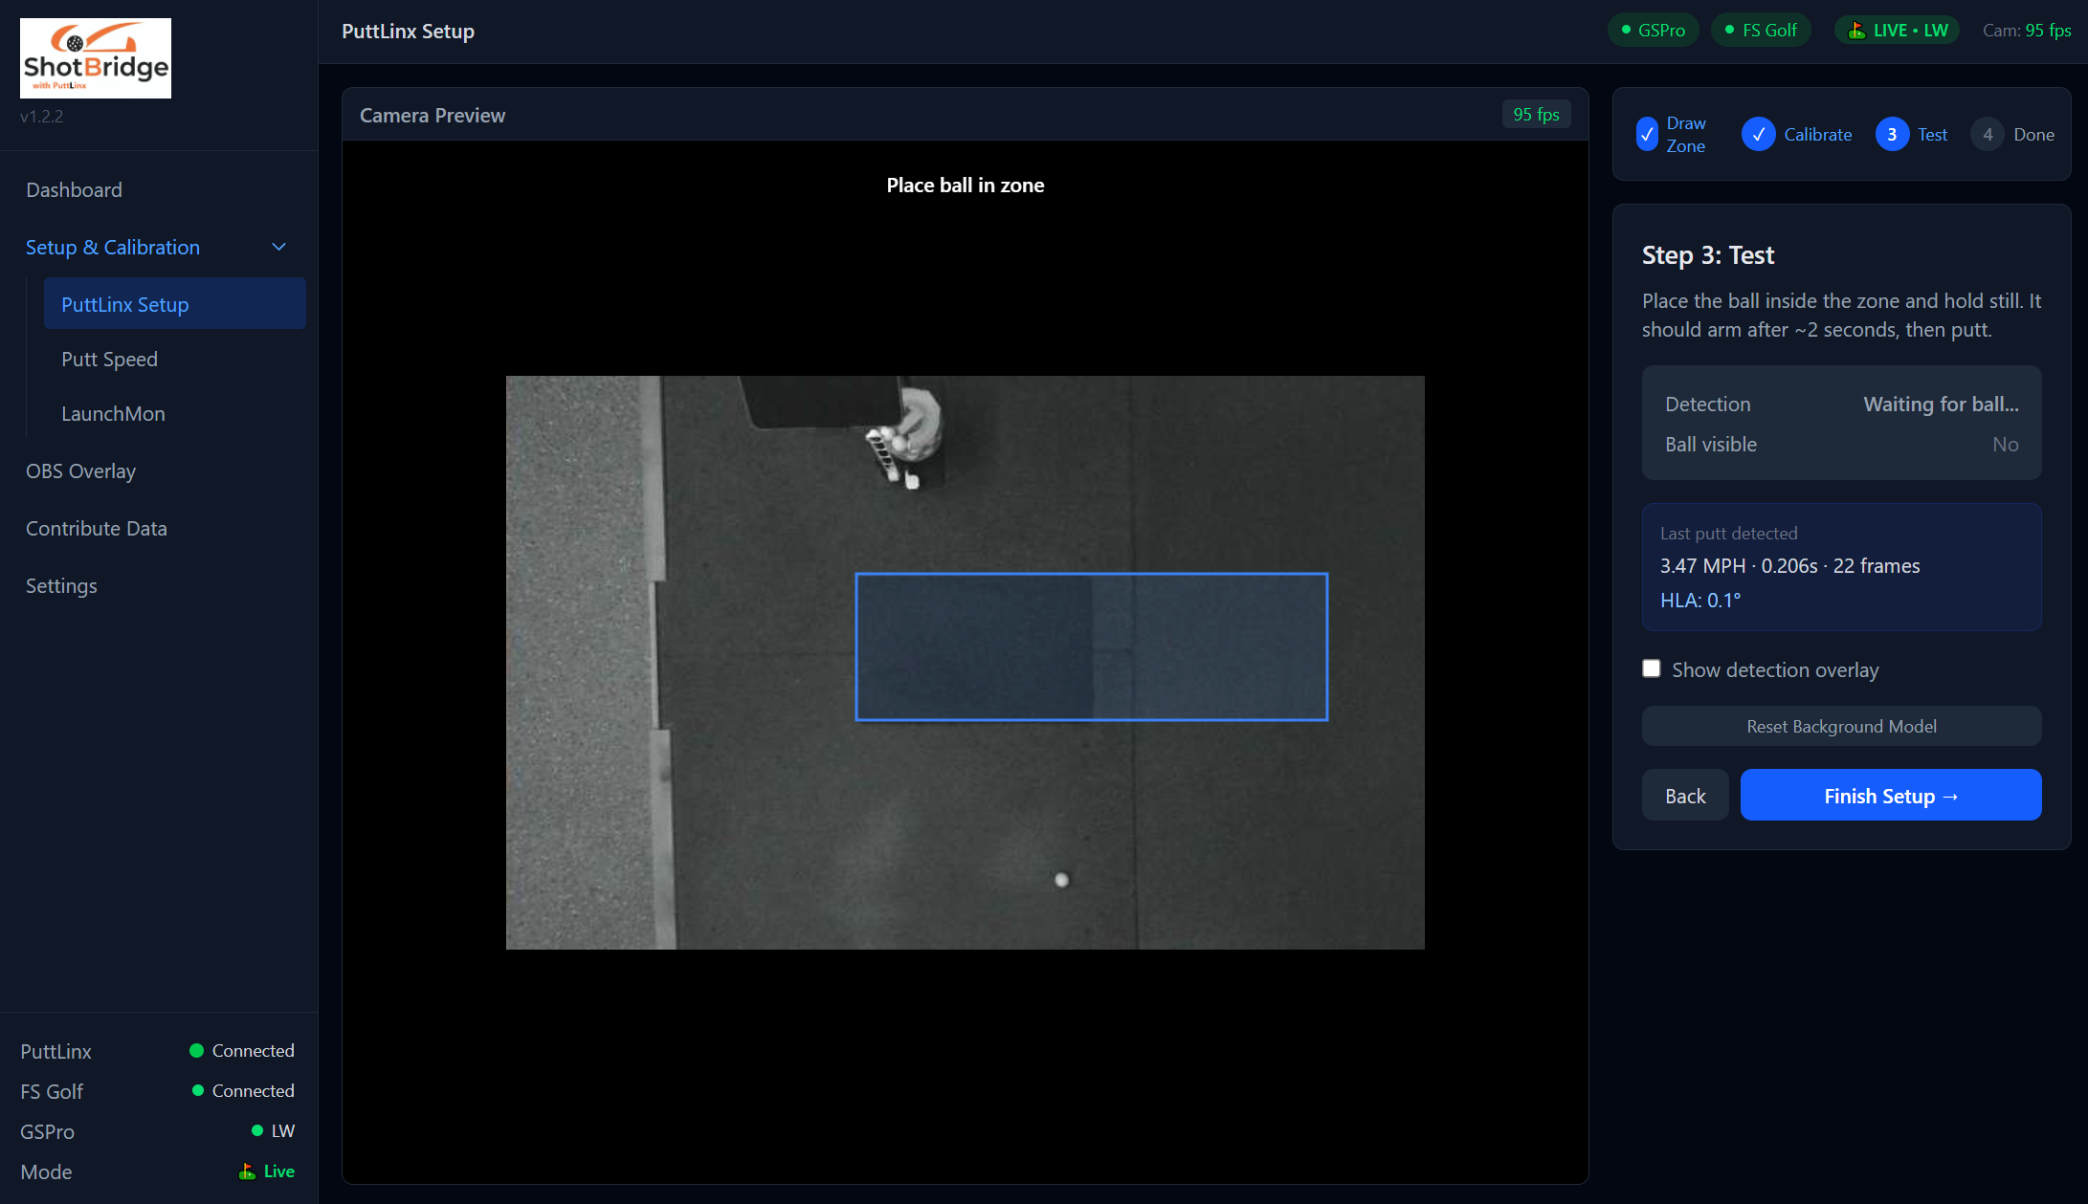The image size is (2088, 1204).
Task: Click the golf flag icon in LIVE pill
Action: pyautogui.click(x=1856, y=30)
